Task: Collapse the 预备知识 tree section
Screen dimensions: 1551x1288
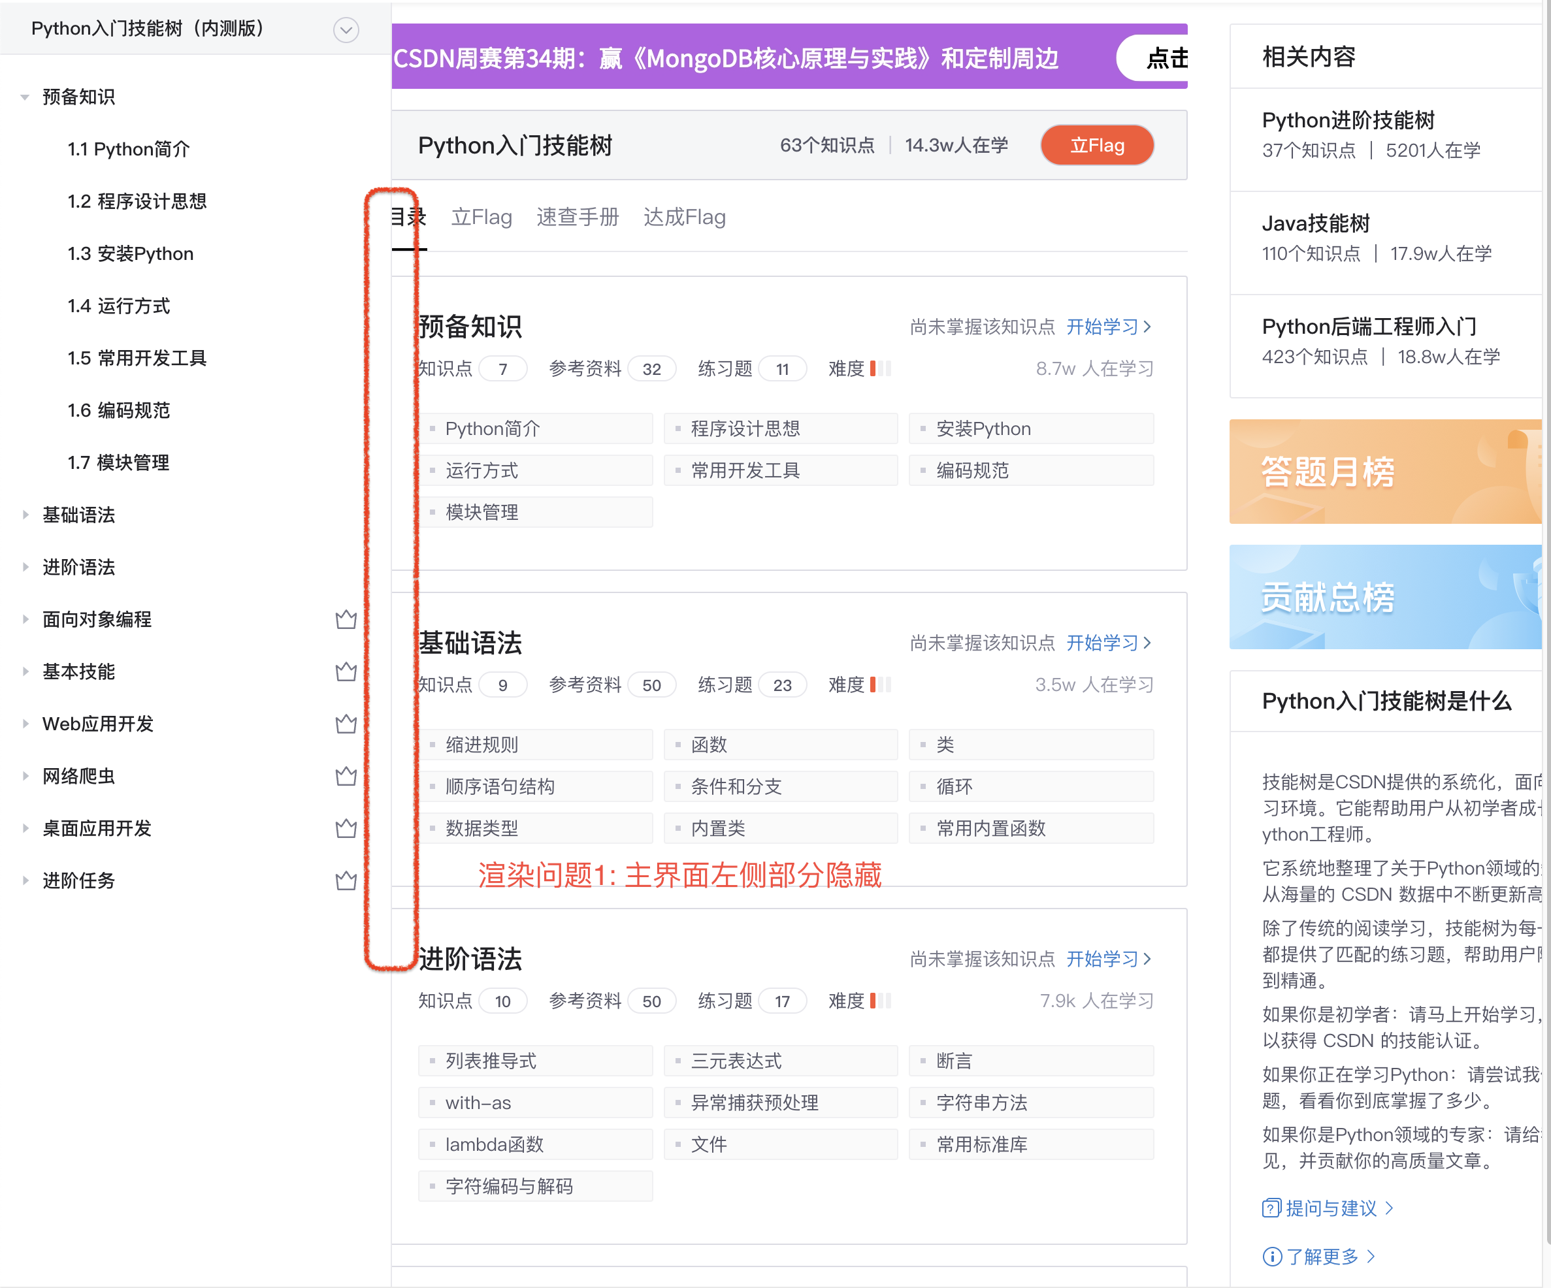Action: pos(25,97)
